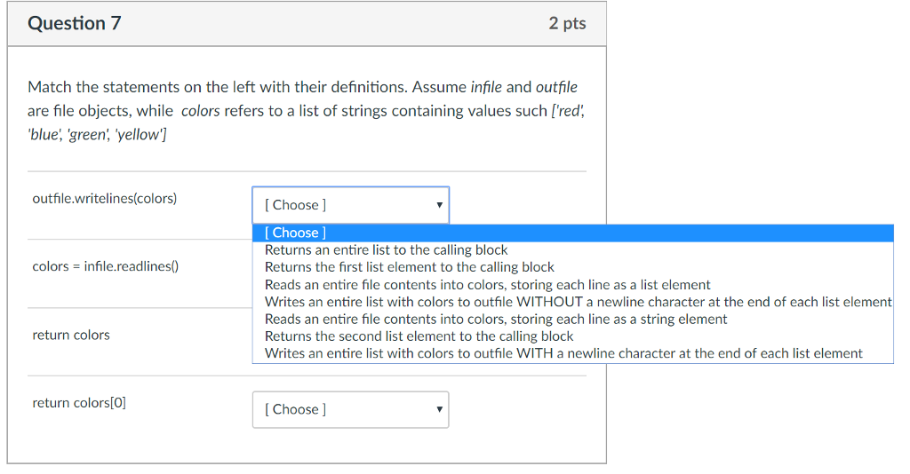Click the 'Question 7' heading
This screenshot has width=910, height=474.
tap(75, 24)
